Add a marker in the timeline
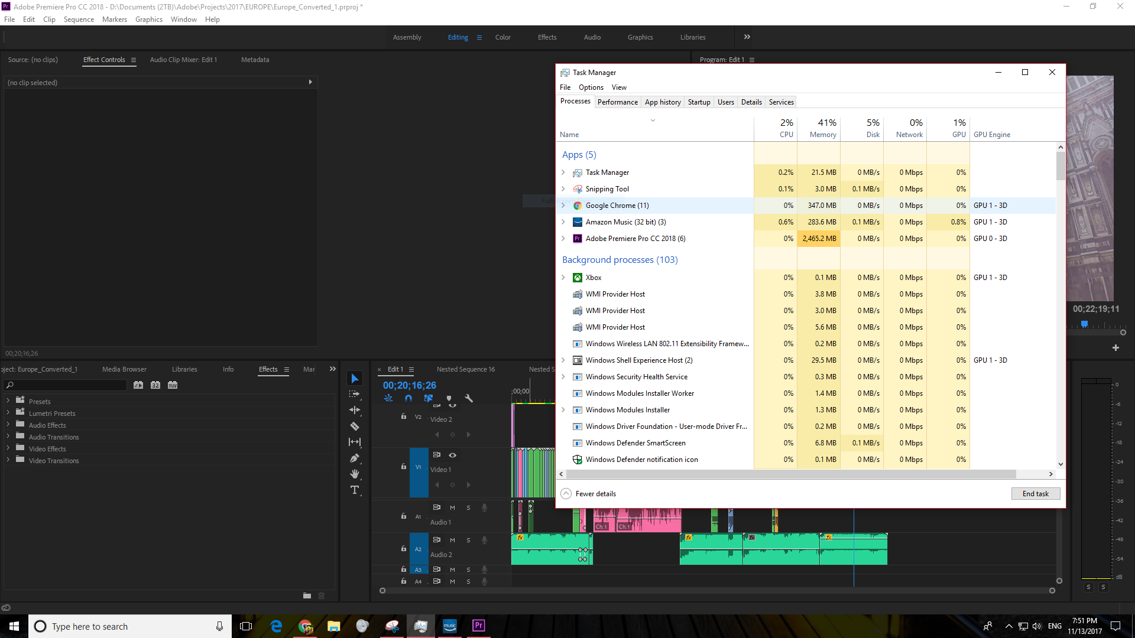Image resolution: width=1135 pixels, height=638 pixels. (x=449, y=398)
